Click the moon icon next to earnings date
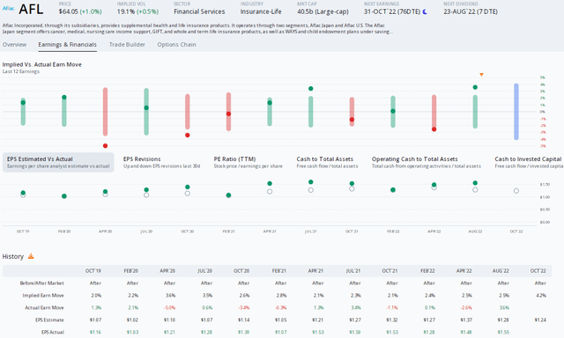 pyautogui.click(x=425, y=11)
